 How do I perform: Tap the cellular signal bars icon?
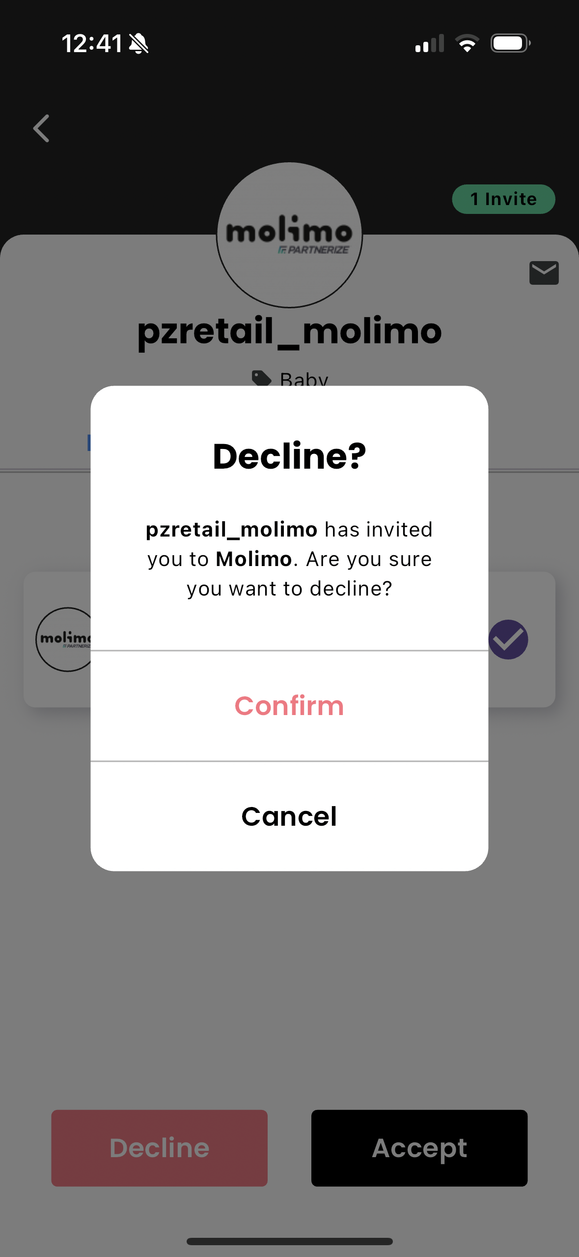click(x=430, y=43)
